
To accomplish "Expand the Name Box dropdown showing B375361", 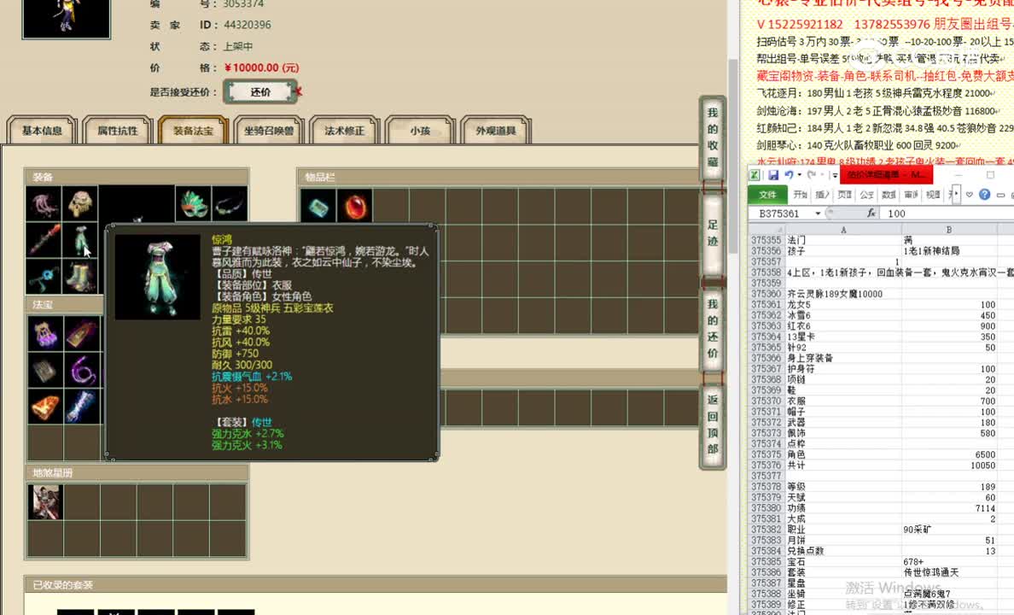I will coord(818,212).
